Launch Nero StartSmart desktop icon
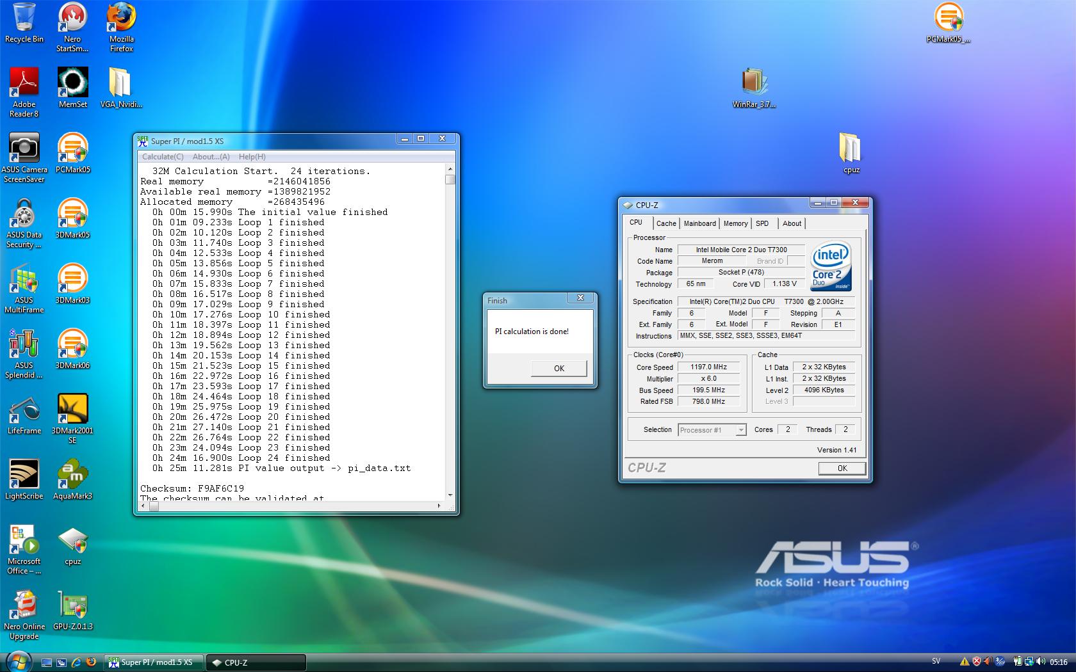This screenshot has width=1076, height=672. point(72,27)
